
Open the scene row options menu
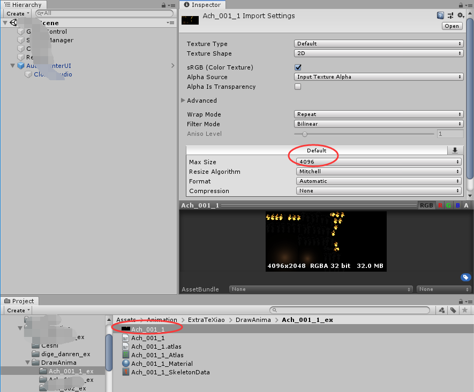pos(170,22)
